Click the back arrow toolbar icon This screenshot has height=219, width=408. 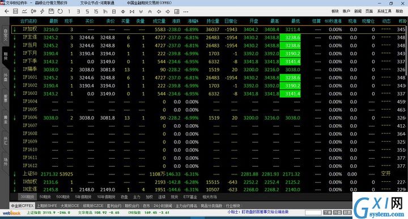pos(7,11)
